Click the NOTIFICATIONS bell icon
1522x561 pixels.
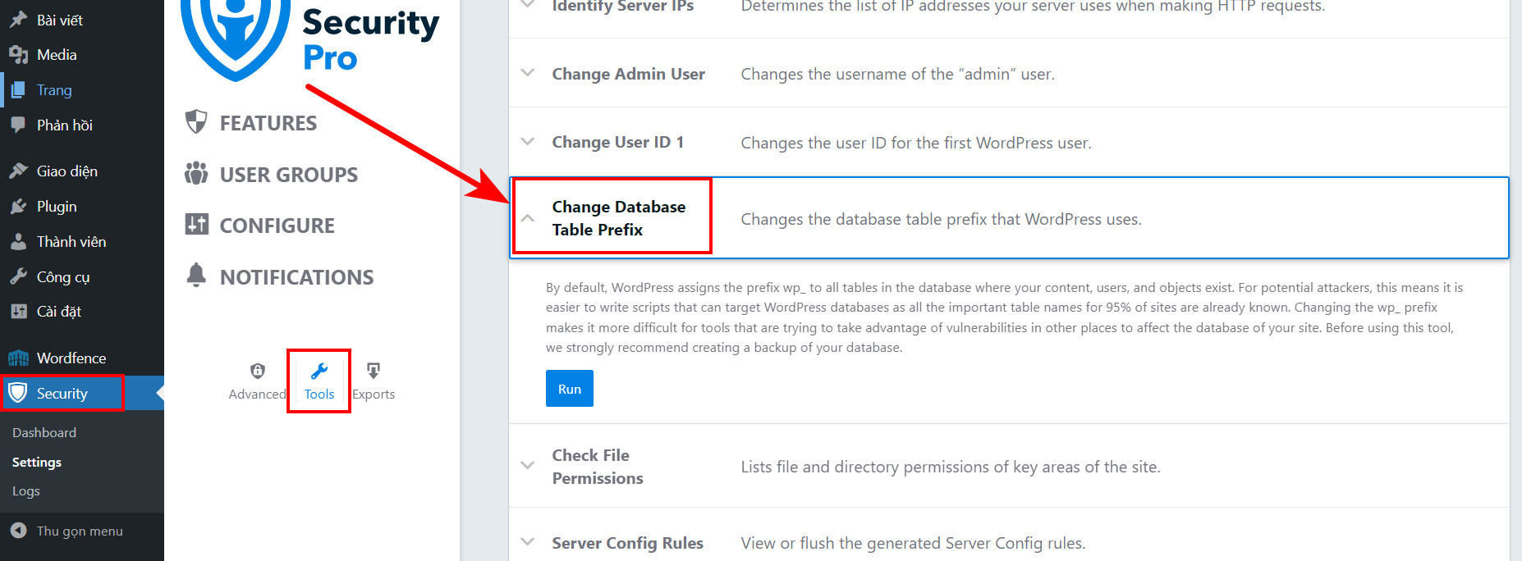(197, 276)
